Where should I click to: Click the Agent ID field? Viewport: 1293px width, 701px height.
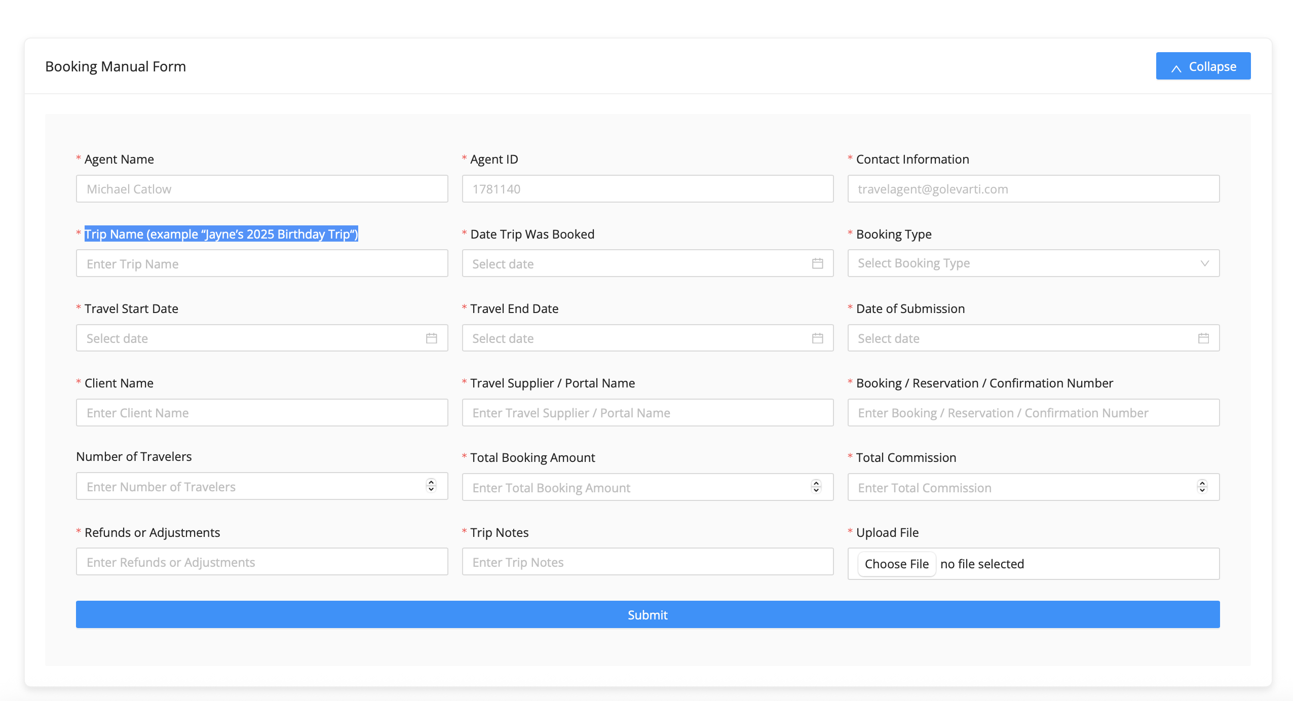click(647, 189)
